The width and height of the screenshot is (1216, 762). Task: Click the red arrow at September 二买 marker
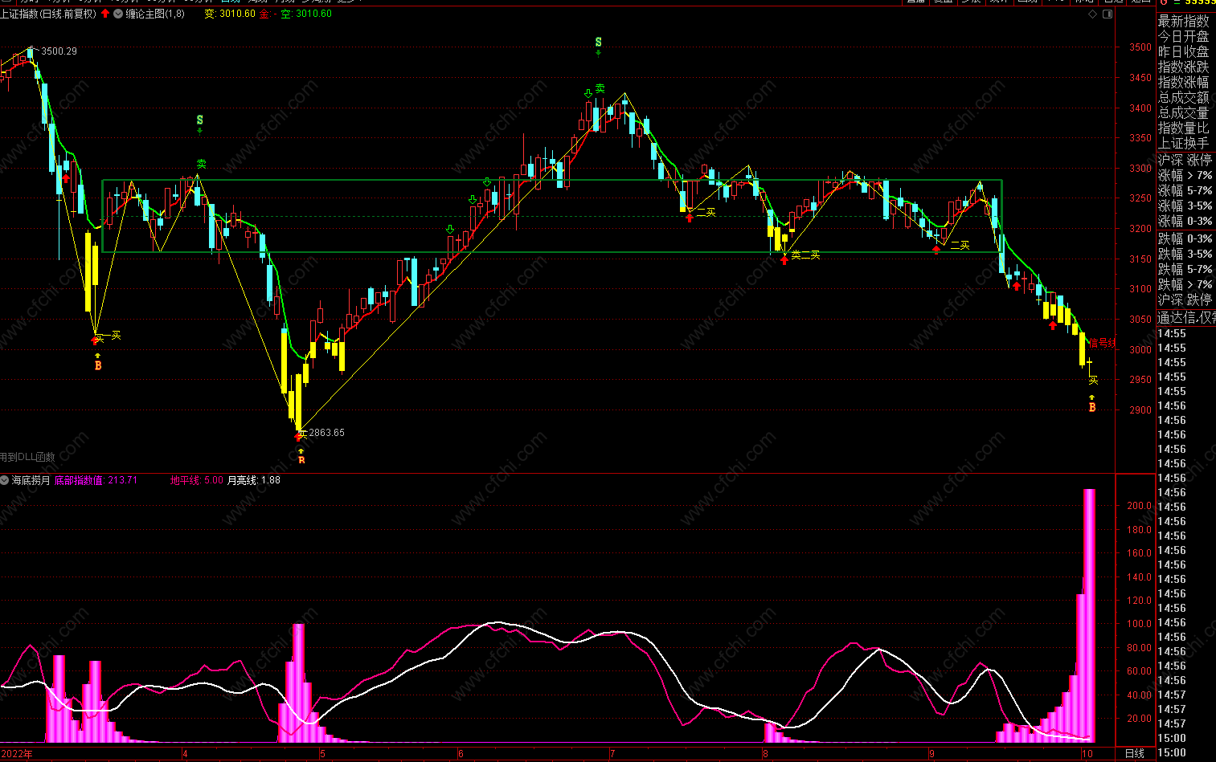[x=936, y=250]
